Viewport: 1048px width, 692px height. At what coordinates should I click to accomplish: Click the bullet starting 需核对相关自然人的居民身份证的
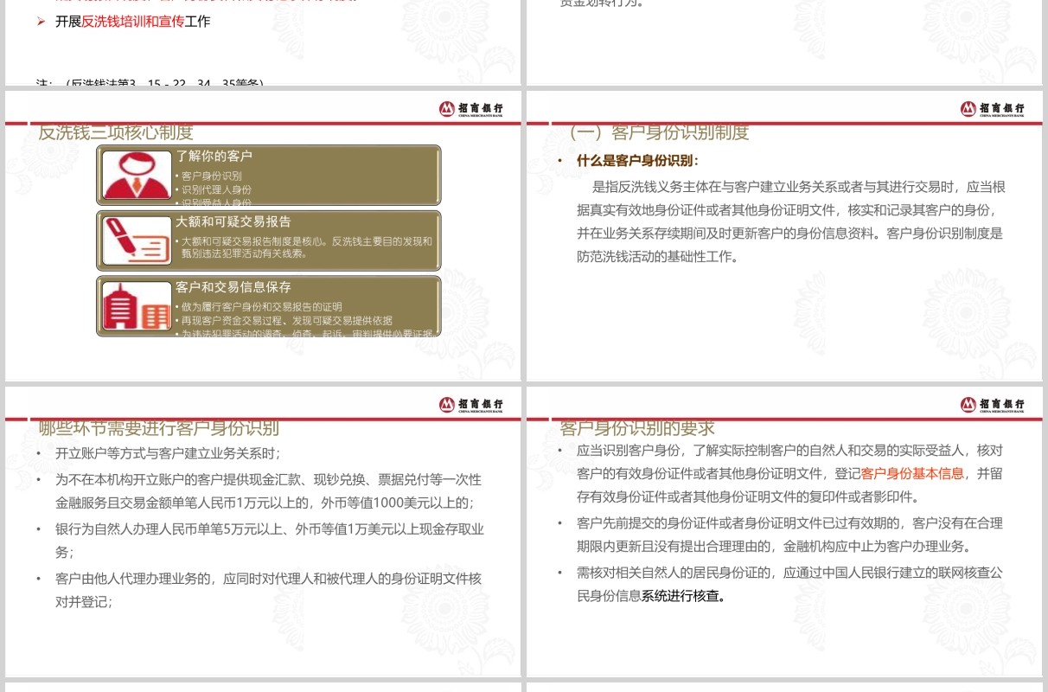(x=789, y=573)
